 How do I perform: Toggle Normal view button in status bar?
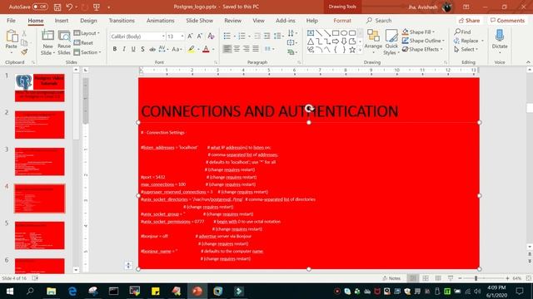[x=413, y=278]
